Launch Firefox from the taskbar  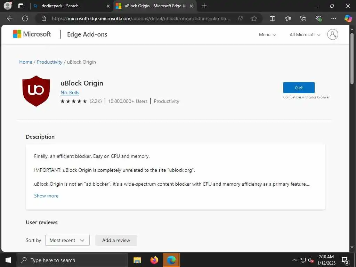tap(154, 260)
